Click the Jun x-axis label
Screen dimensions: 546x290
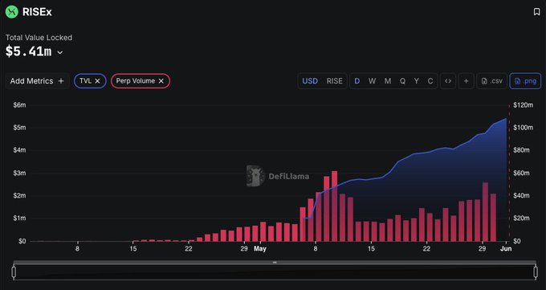506,248
